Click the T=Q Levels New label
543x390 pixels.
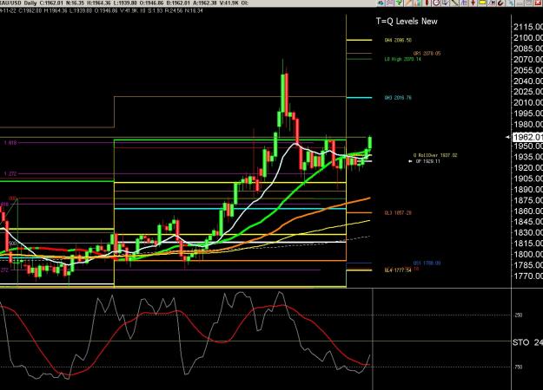coord(407,21)
